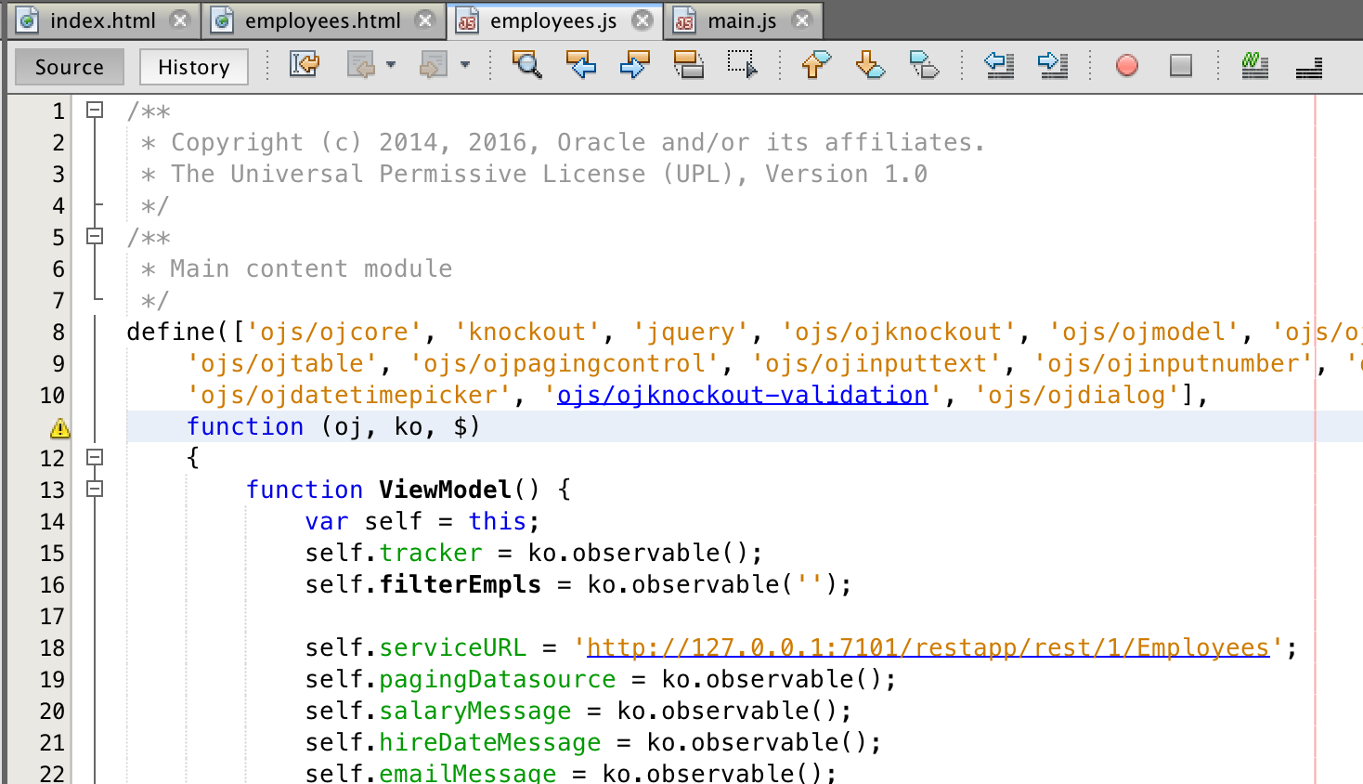Collapse the ViewModel function fold on line 13
This screenshot has width=1363, height=784.
(x=94, y=489)
